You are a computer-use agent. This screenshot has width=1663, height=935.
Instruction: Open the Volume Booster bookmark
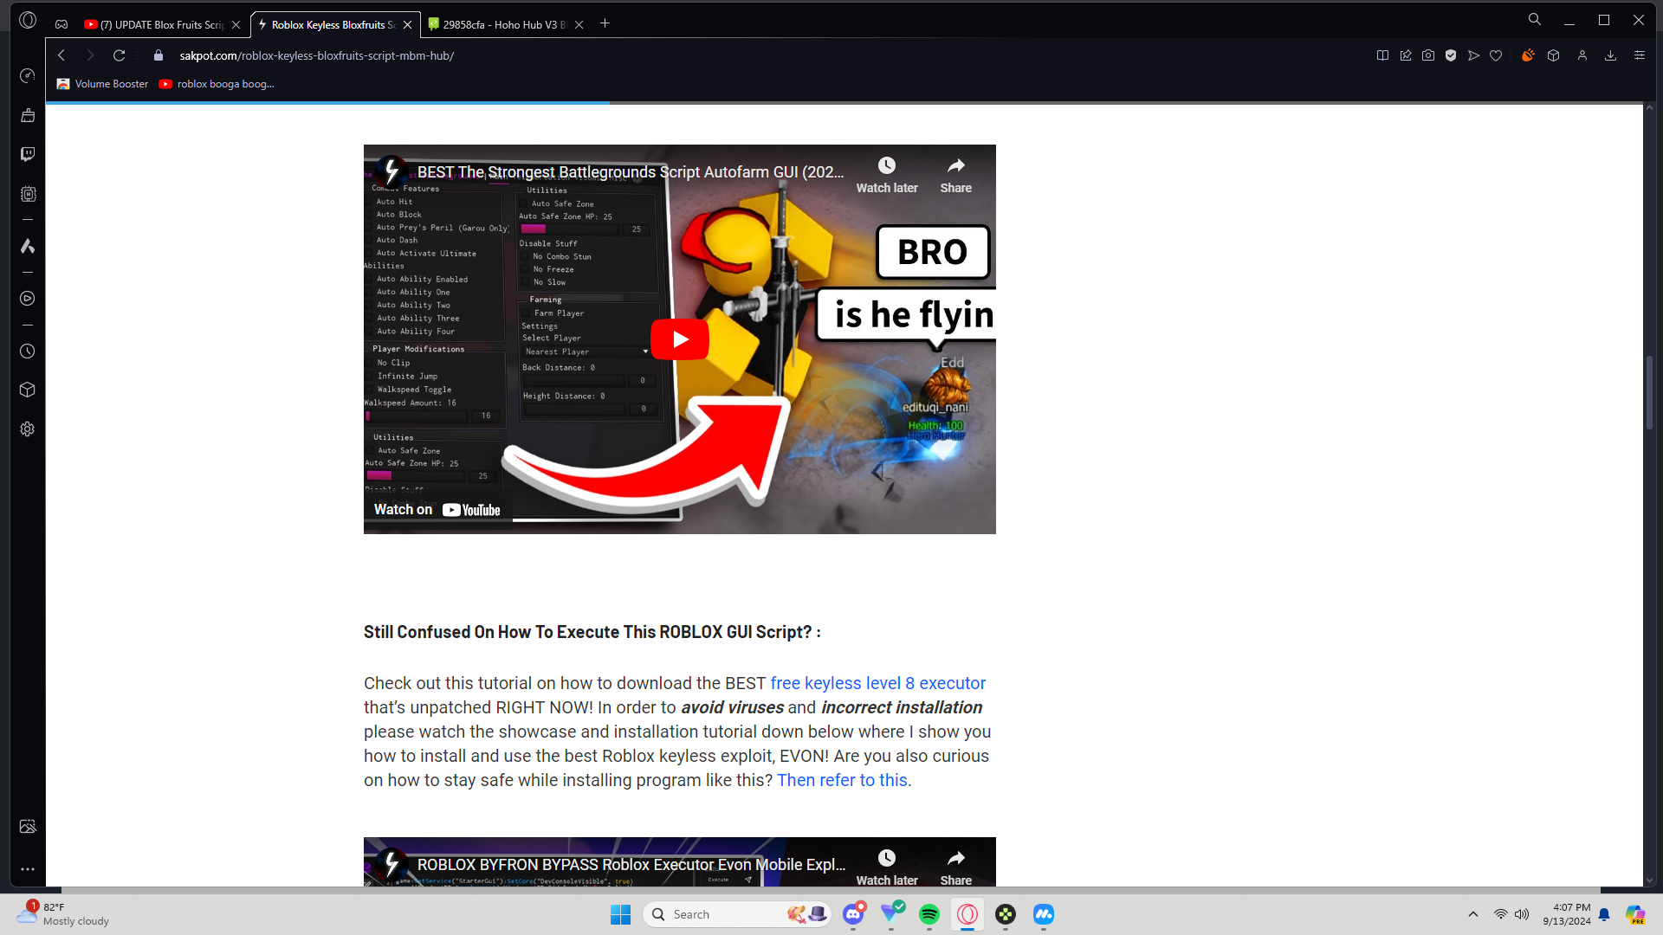tap(102, 84)
